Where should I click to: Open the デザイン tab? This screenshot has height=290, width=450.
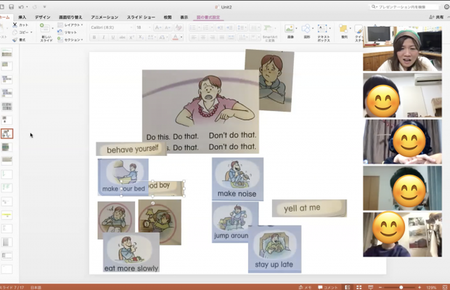click(x=43, y=17)
